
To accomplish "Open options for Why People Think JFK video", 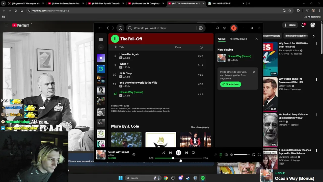I will 316,79.
